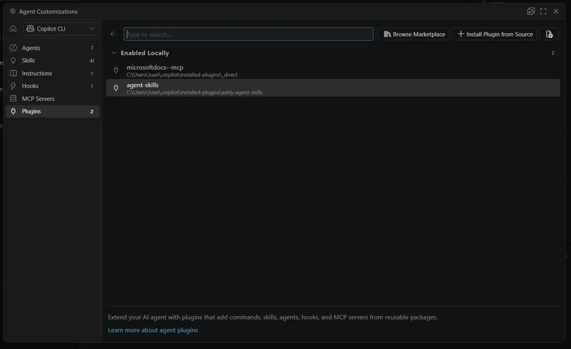Image resolution: width=571 pixels, height=349 pixels.
Task: Click the new plugin file icon button
Action: pos(549,34)
